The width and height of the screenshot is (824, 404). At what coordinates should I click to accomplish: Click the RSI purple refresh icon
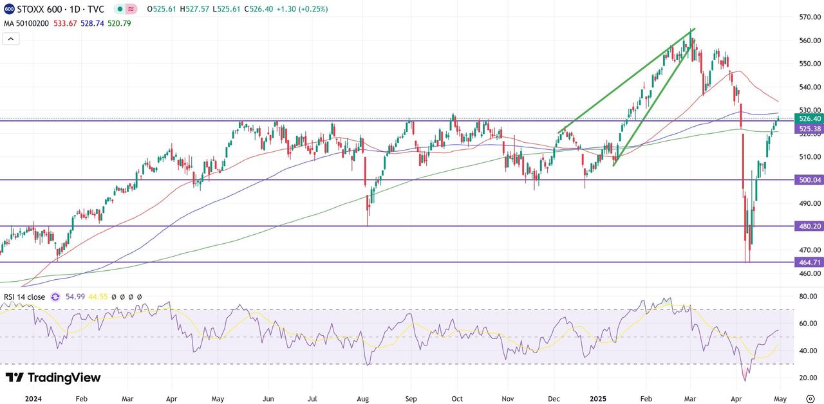tap(55, 297)
